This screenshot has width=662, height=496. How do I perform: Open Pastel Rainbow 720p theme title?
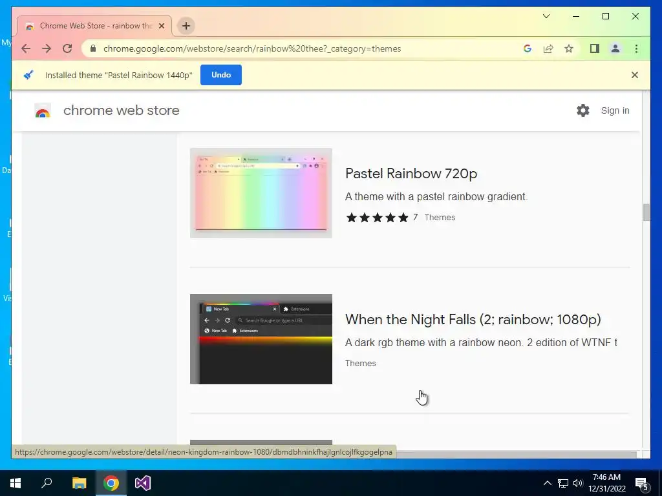click(411, 173)
